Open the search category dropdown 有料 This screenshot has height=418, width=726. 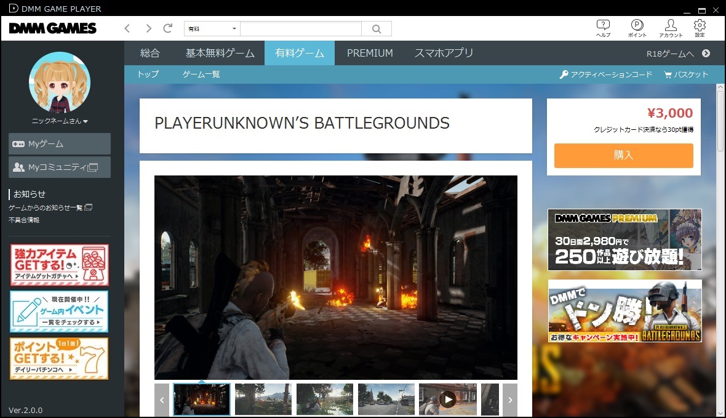(x=212, y=29)
